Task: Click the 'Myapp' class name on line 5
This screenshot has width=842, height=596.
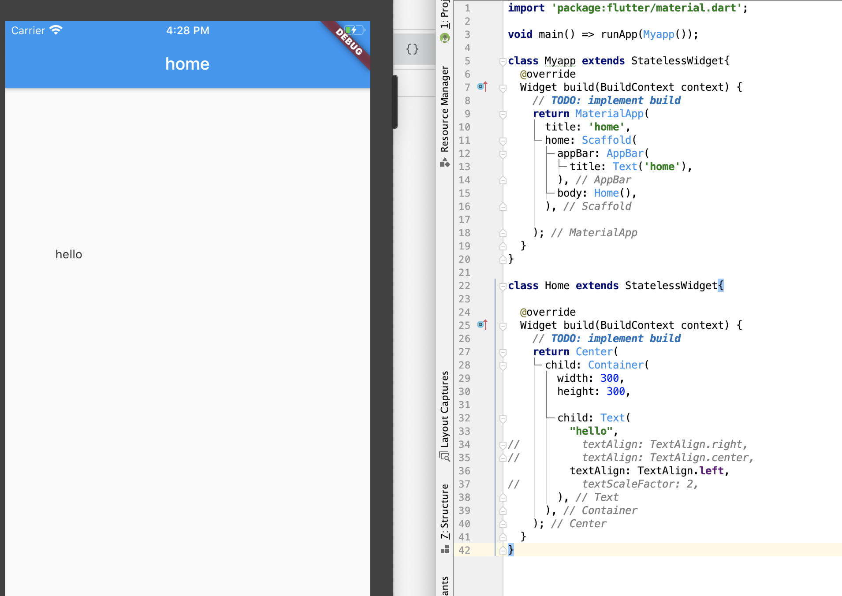Action: (560, 61)
